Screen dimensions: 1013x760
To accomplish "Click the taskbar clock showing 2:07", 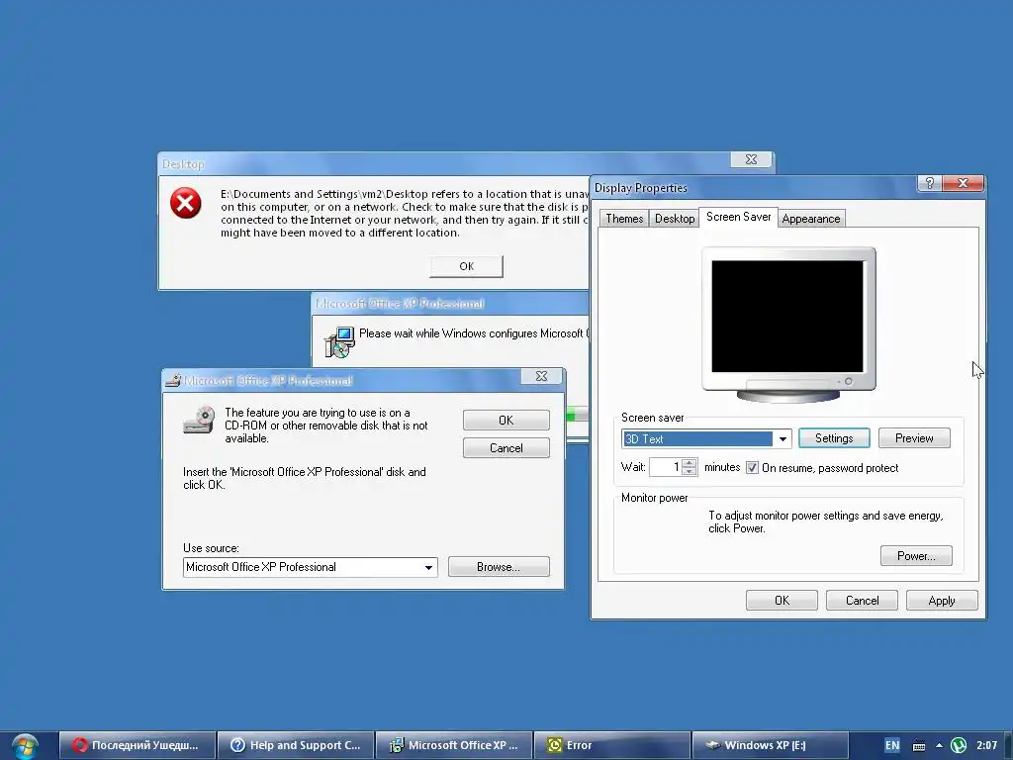I will [x=986, y=745].
